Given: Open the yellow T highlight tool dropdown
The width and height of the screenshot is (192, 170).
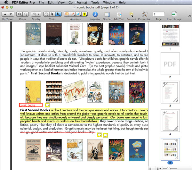Looking at the screenshot, I should [84, 14].
